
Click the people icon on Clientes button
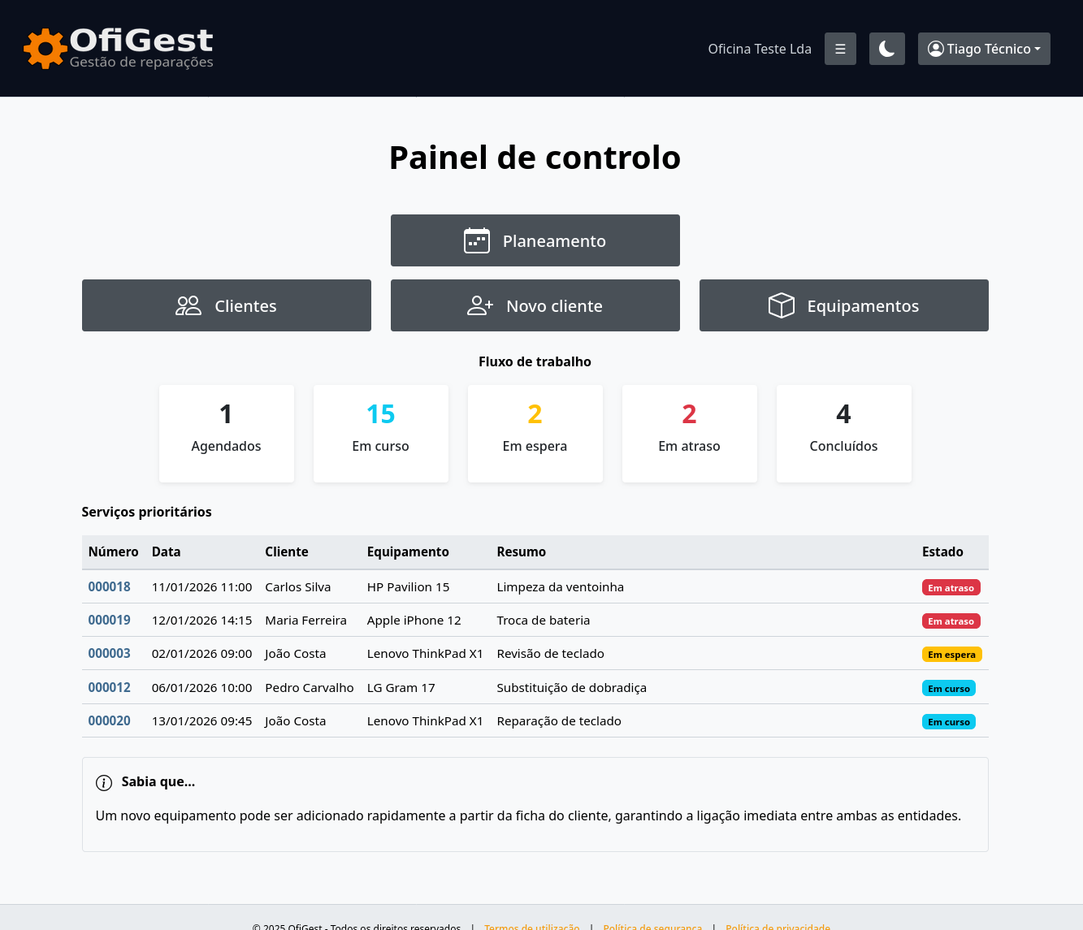pos(188,305)
